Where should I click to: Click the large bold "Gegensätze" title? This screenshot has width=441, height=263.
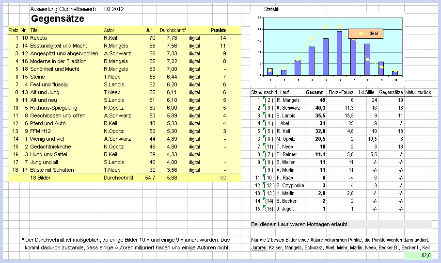[x=57, y=19]
